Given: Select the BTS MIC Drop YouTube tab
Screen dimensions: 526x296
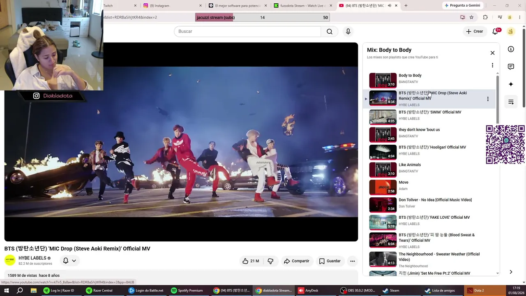Looking at the screenshot, I should 364,6.
